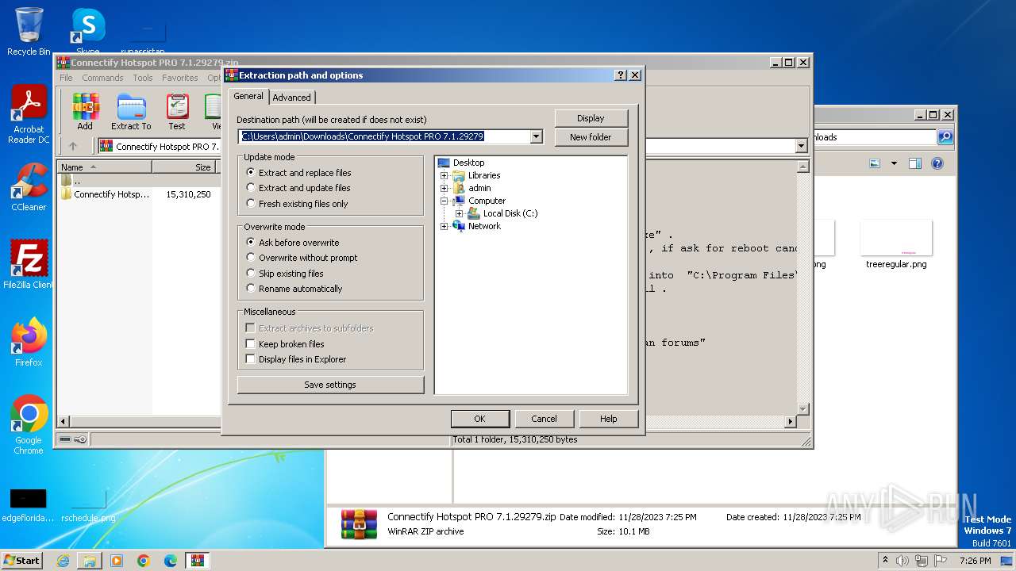
Task: Select Ask before overwrite option
Action: point(293,243)
